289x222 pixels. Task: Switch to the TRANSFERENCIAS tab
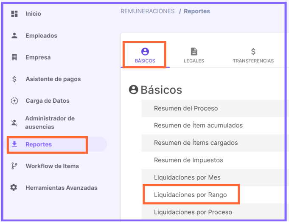coord(253,55)
